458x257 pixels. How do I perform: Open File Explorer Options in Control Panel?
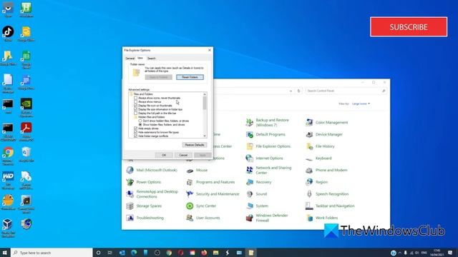point(268,146)
